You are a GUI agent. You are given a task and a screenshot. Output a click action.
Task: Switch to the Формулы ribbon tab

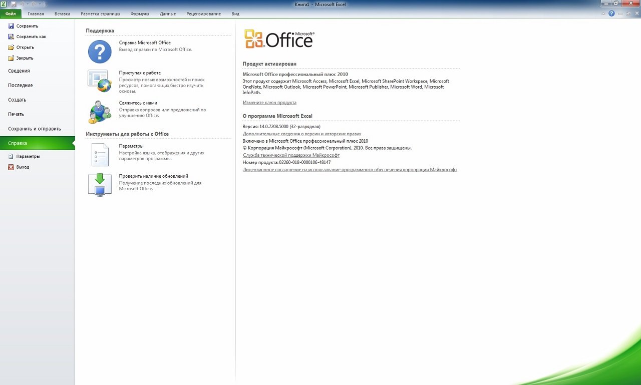point(140,14)
